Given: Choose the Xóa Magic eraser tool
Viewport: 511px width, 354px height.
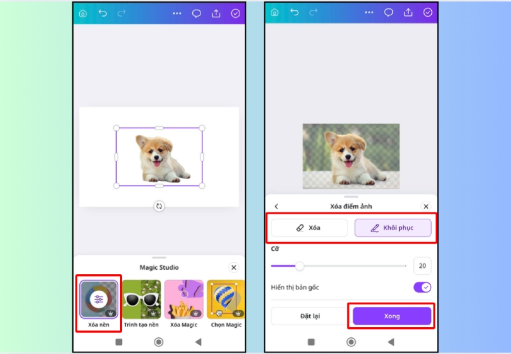Looking at the screenshot, I should (x=183, y=300).
